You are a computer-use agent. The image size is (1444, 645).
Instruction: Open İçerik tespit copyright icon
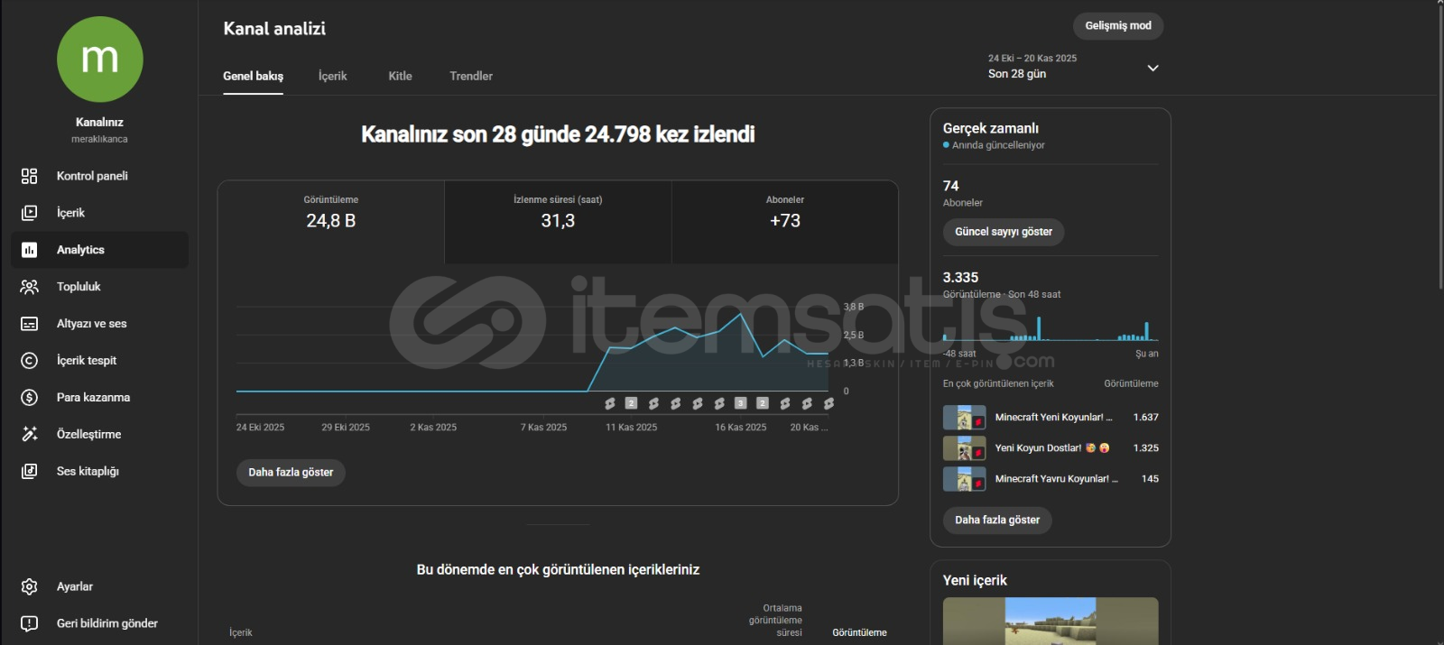pyautogui.click(x=29, y=361)
